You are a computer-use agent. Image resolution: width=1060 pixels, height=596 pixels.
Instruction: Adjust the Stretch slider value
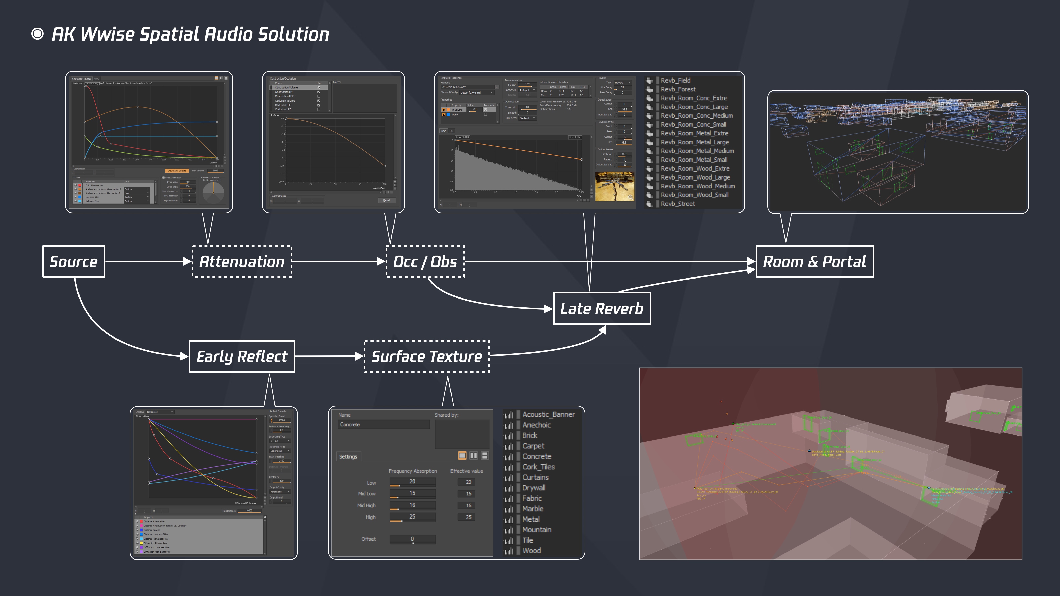point(527,85)
